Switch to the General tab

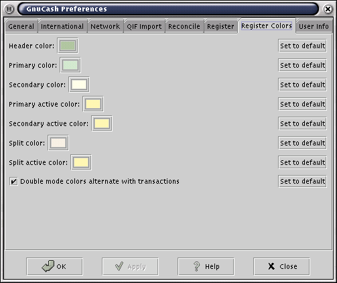pos(21,27)
